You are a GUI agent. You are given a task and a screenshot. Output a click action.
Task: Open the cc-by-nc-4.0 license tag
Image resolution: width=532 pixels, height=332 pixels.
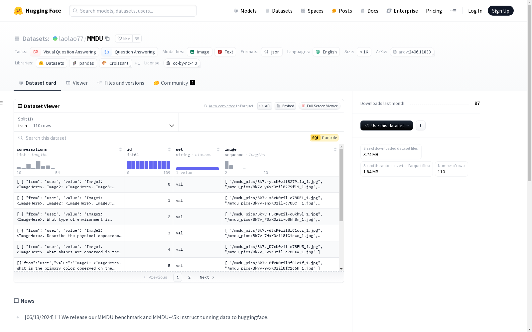tap(182, 63)
